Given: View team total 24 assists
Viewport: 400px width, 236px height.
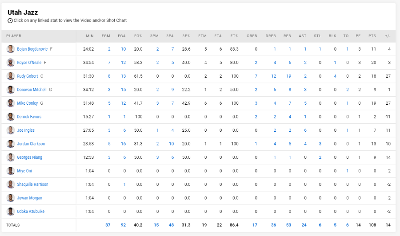Looking at the screenshot, I should [304, 225].
